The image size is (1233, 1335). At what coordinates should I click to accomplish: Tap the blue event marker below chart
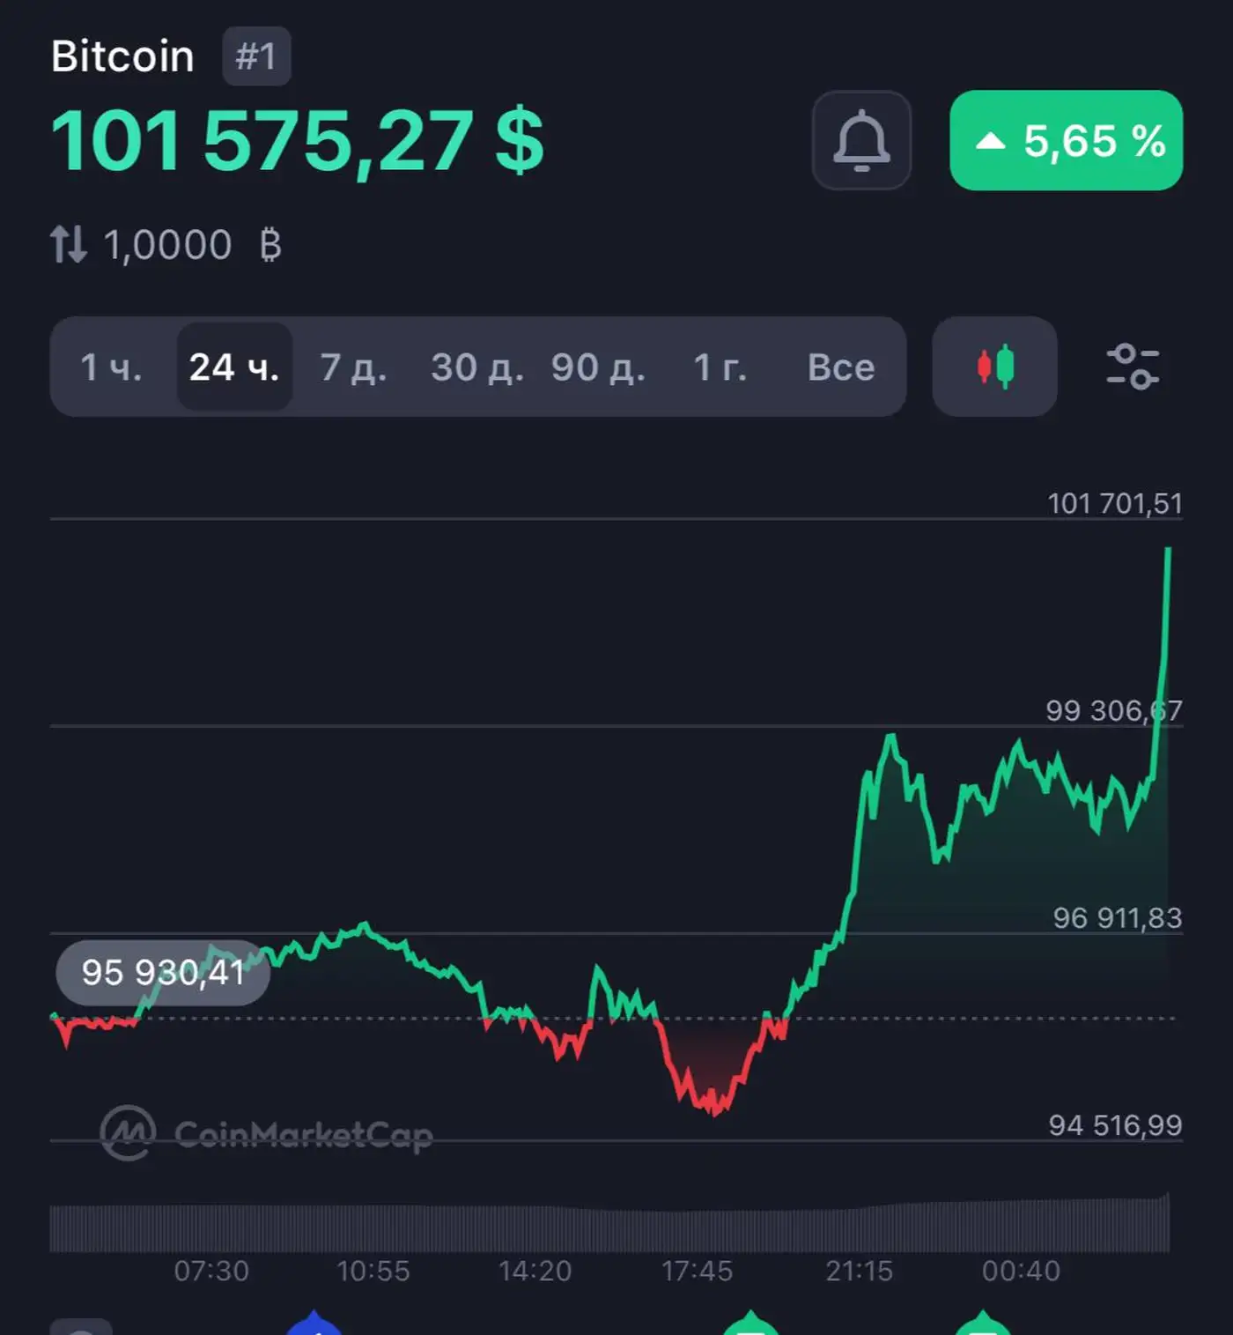[314, 1324]
